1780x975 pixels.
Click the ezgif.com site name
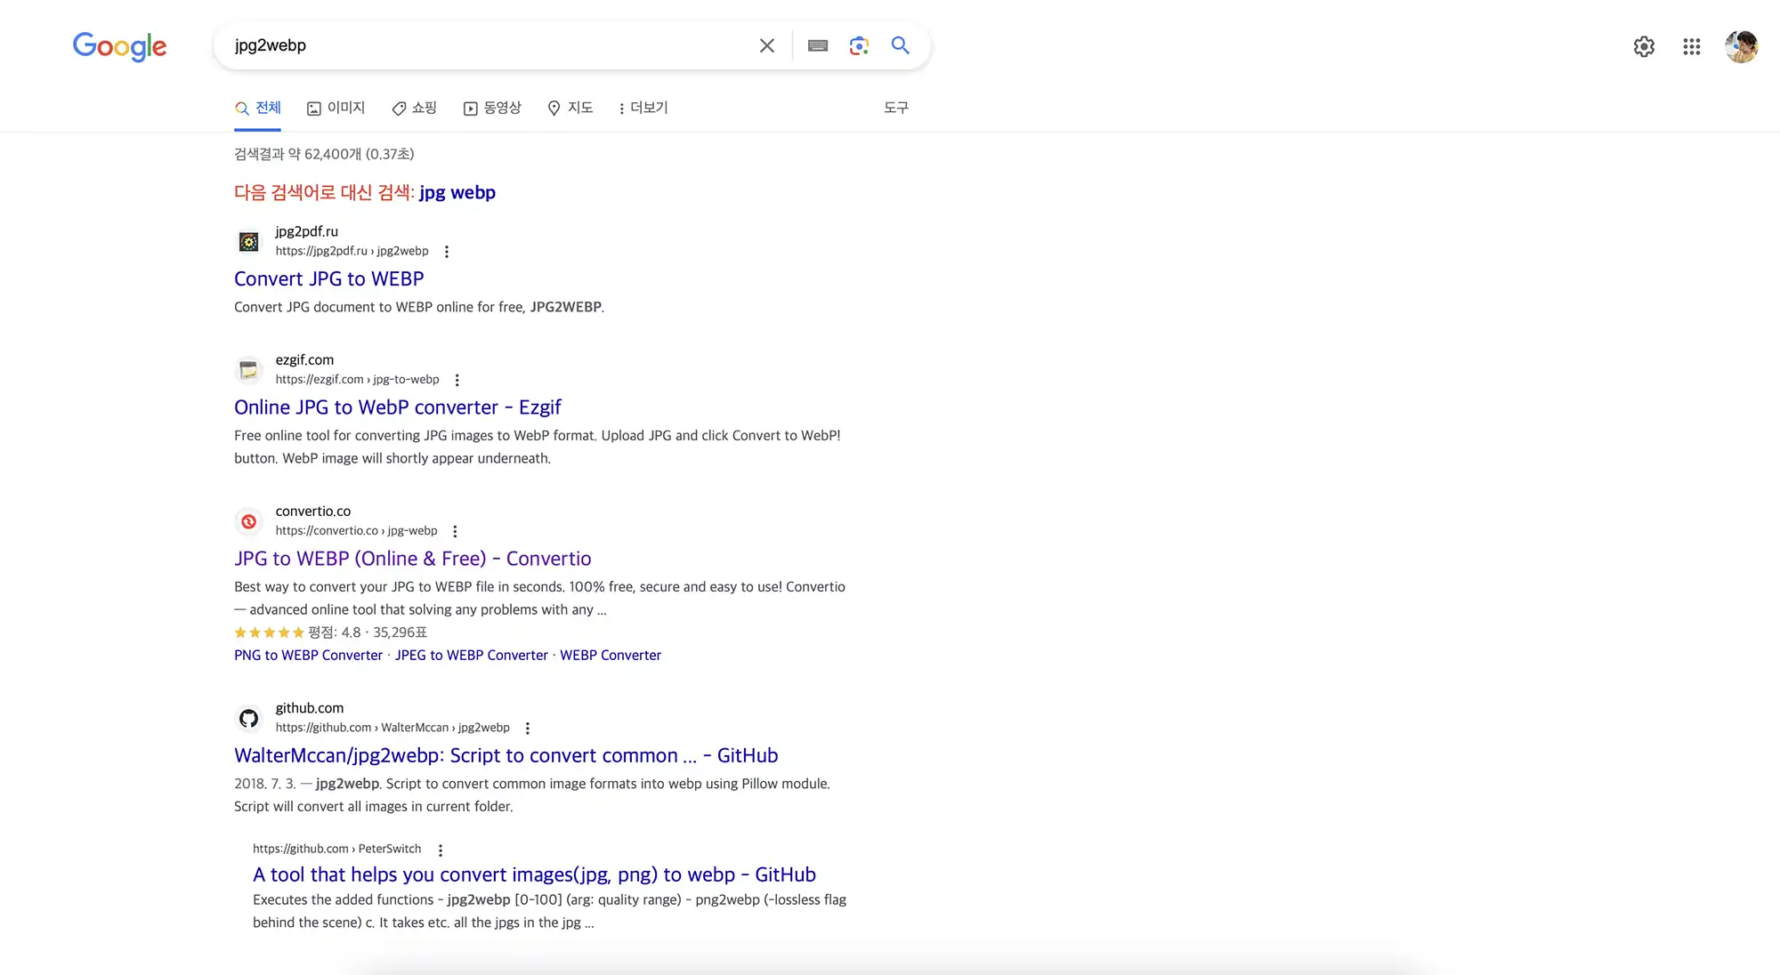click(x=304, y=359)
